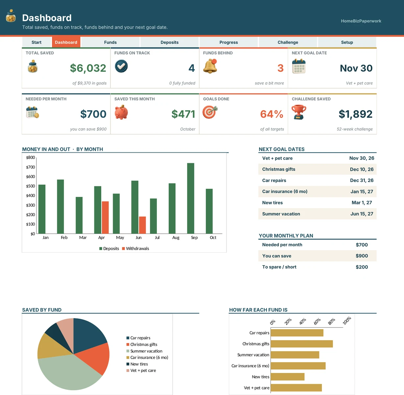404x395 pixels.
Task: Click the New tires pie legend swatch
Action: [x=128, y=364]
